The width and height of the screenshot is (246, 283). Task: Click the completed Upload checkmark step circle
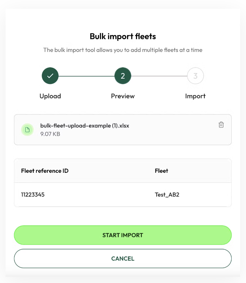[50, 76]
